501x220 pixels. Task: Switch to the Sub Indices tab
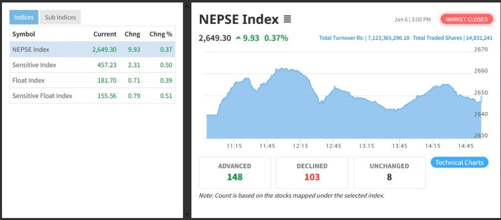coord(60,17)
